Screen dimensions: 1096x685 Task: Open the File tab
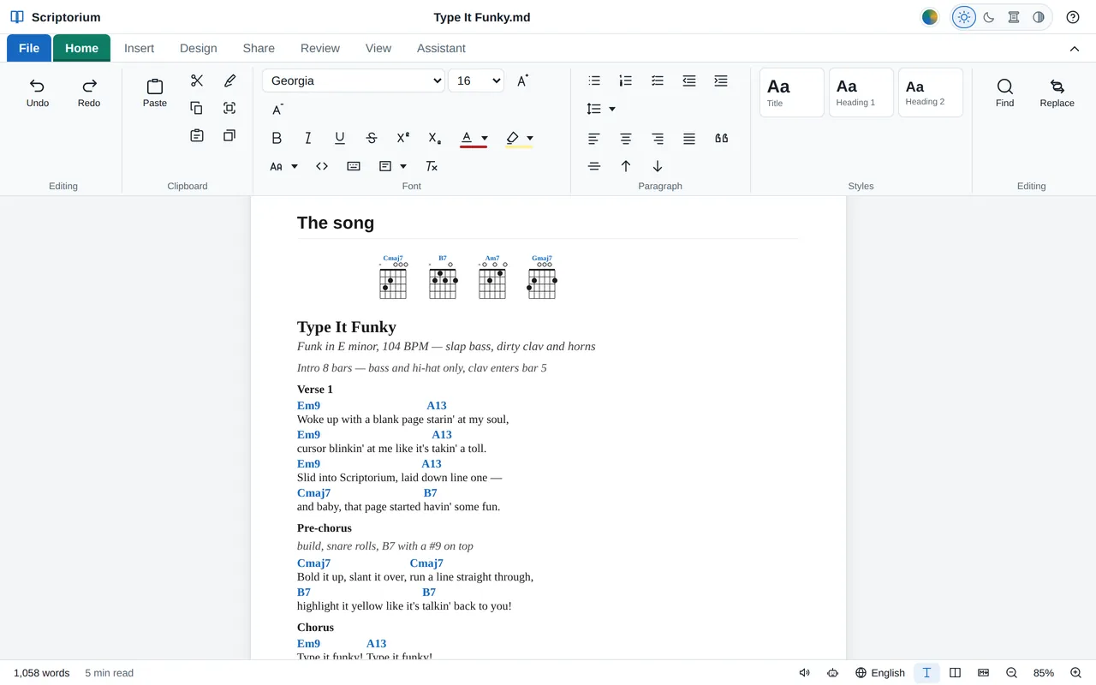pyautogui.click(x=29, y=48)
